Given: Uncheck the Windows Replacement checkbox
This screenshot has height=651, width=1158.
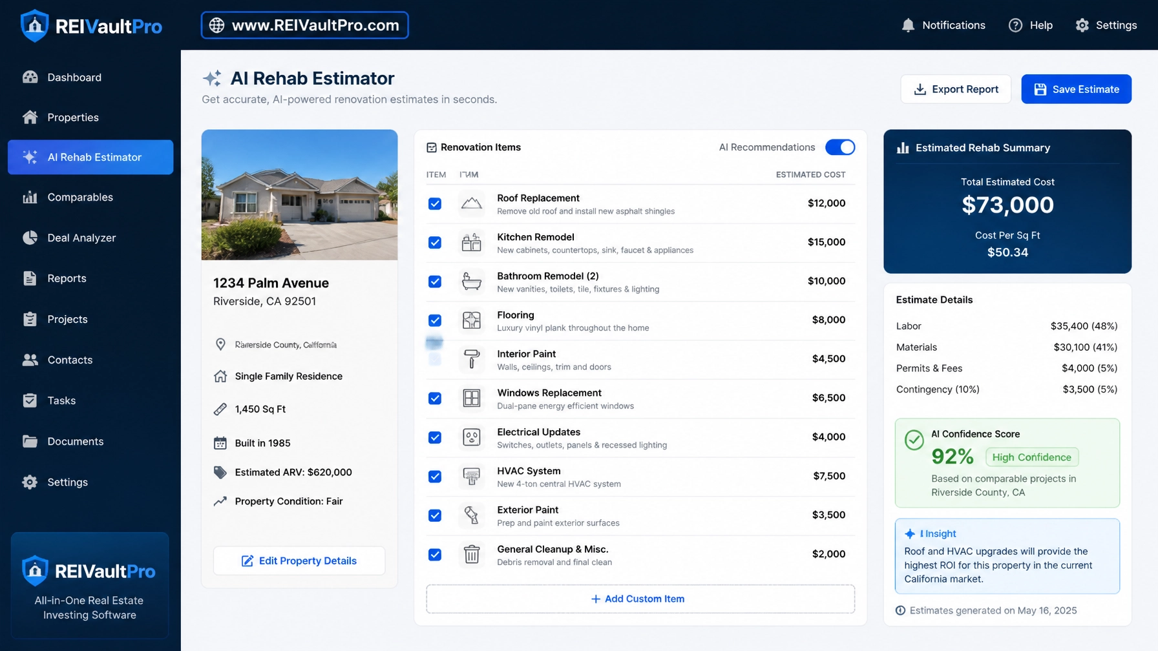Looking at the screenshot, I should pos(435,398).
